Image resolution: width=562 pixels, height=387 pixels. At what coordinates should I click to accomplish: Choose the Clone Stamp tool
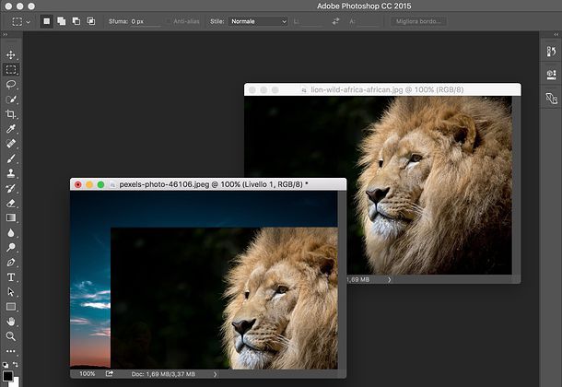[11, 173]
